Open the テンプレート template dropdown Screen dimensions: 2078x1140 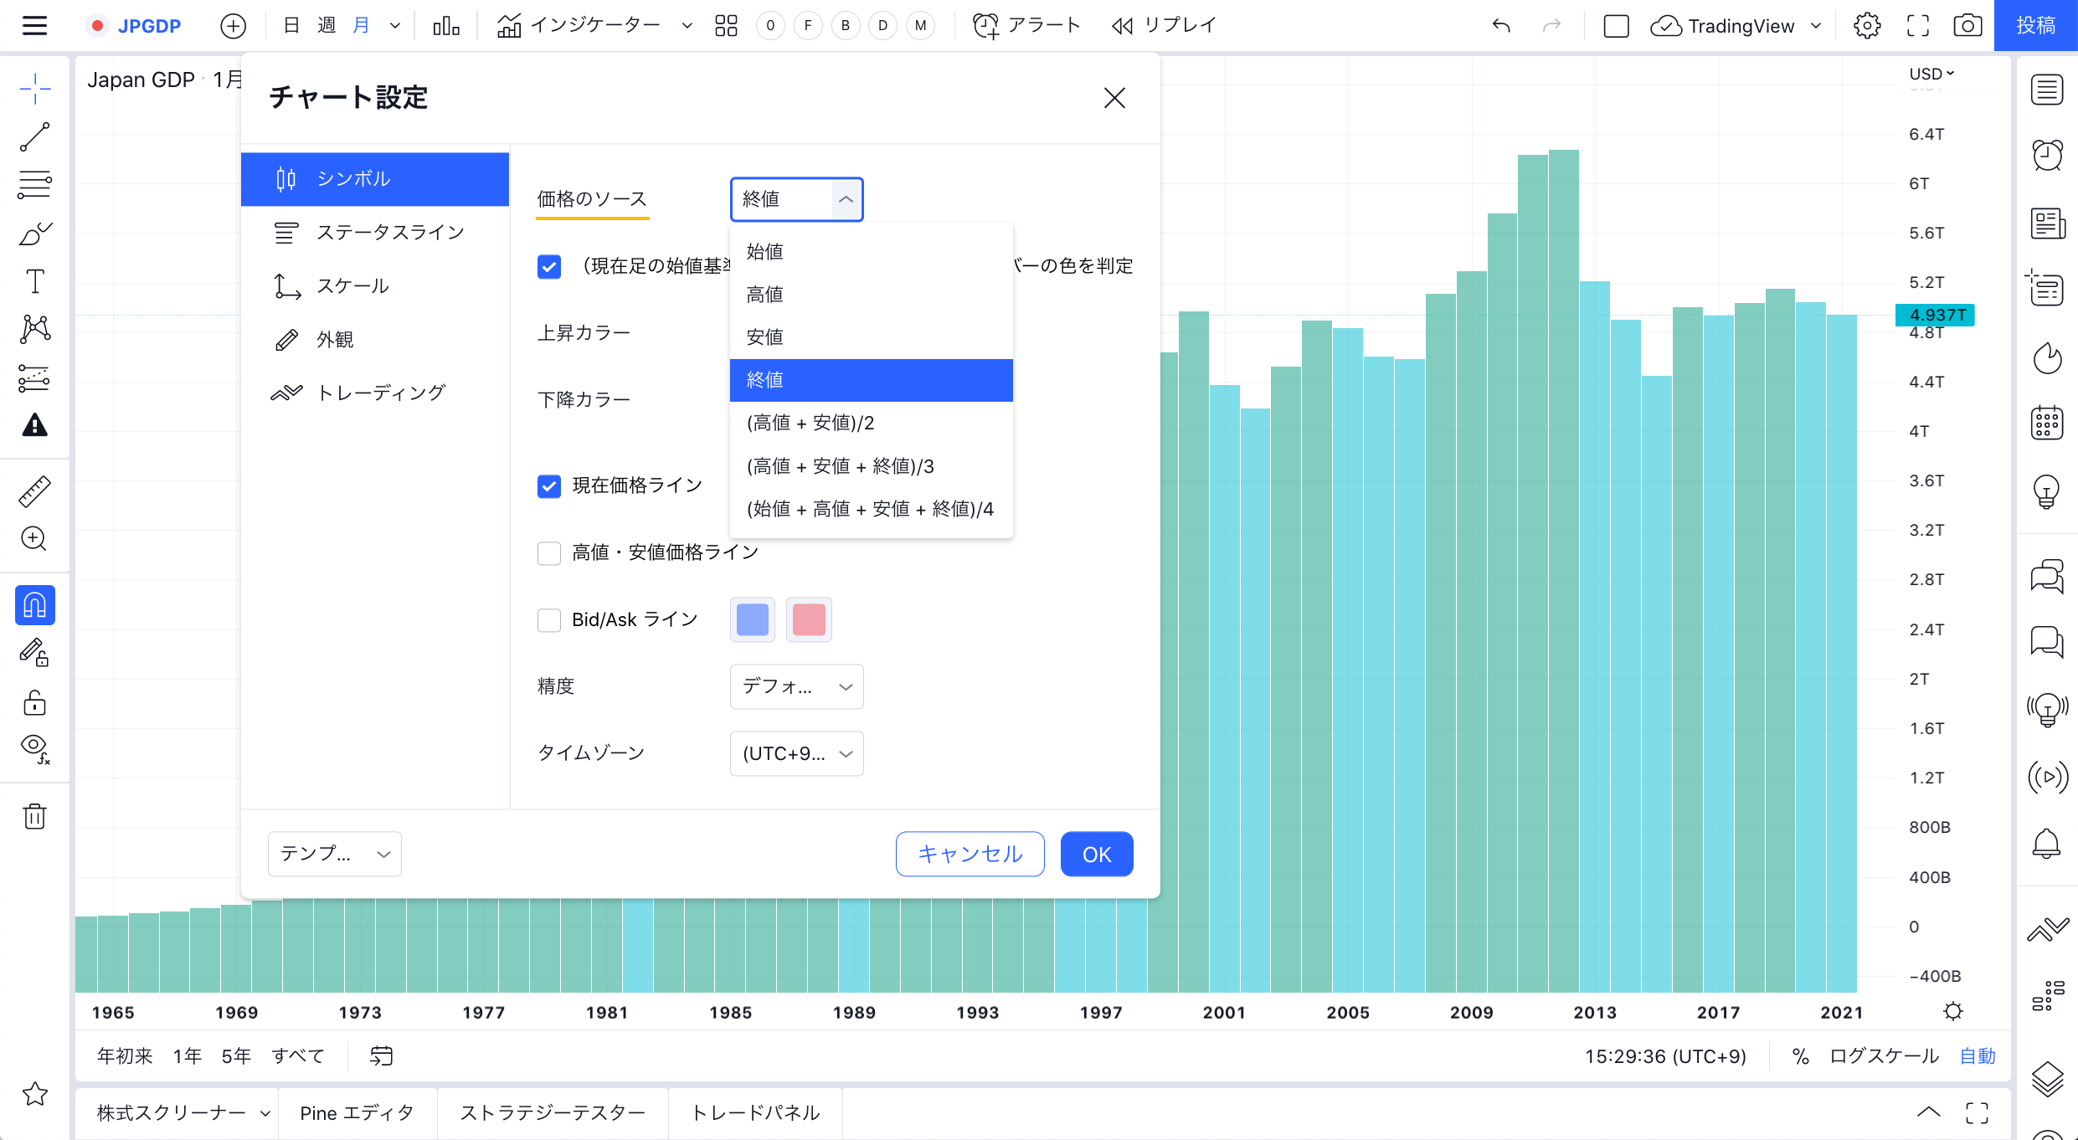click(334, 854)
